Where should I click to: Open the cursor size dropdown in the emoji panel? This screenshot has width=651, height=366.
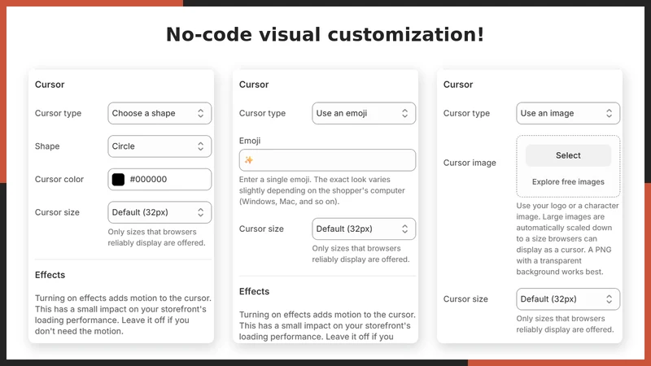tap(364, 229)
